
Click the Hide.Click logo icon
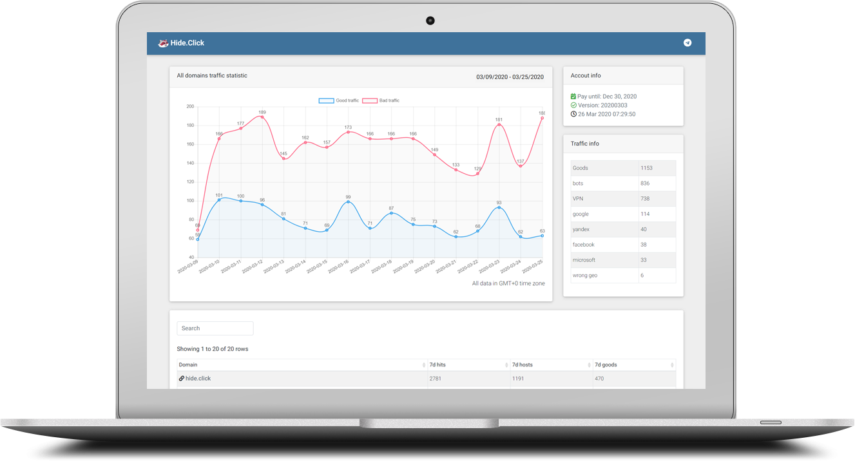(x=163, y=43)
